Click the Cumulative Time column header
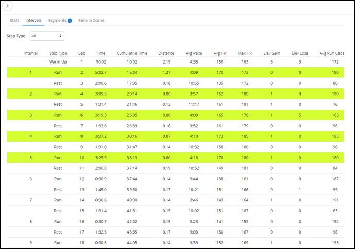Image resolution: width=355 pixels, height=249 pixels. click(x=132, y=53)
